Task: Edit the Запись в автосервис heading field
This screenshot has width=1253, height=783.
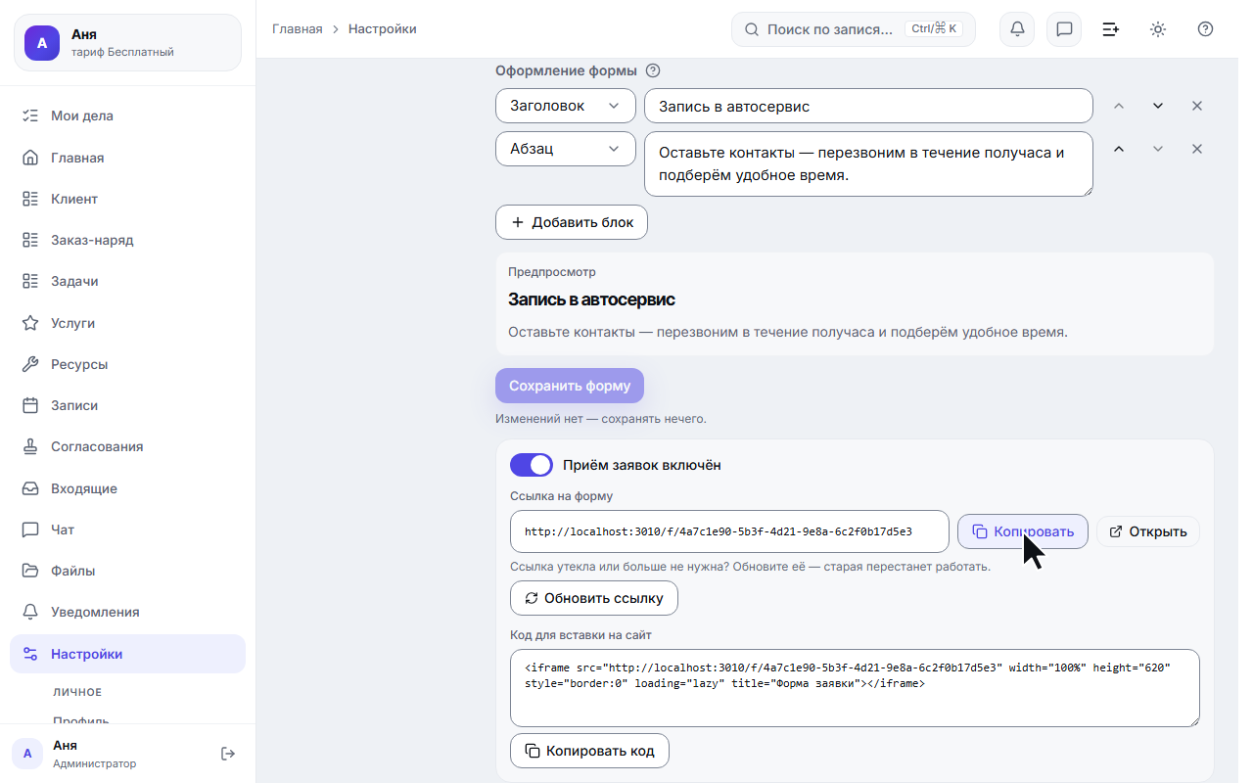Action: 868,106
